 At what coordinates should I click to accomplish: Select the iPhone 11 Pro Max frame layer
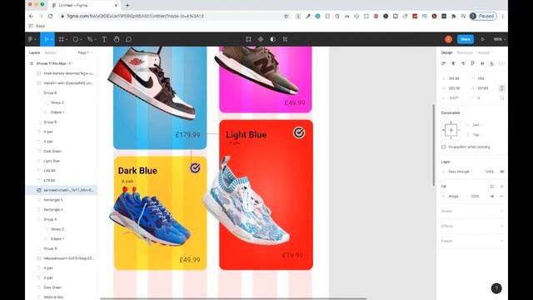click(x=53, y=63)
